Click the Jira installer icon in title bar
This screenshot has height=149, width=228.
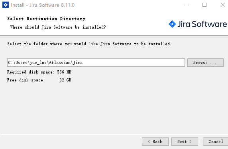click(6, 5)
